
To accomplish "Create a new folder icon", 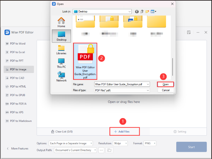I will pyautogui.click(x=147, y=12).
